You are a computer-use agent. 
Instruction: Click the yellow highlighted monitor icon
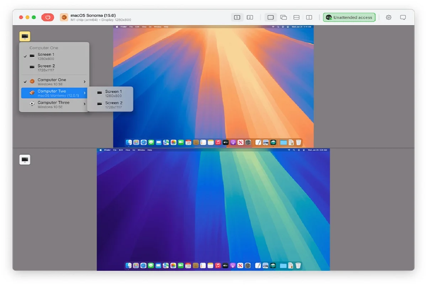coord(25,36)
